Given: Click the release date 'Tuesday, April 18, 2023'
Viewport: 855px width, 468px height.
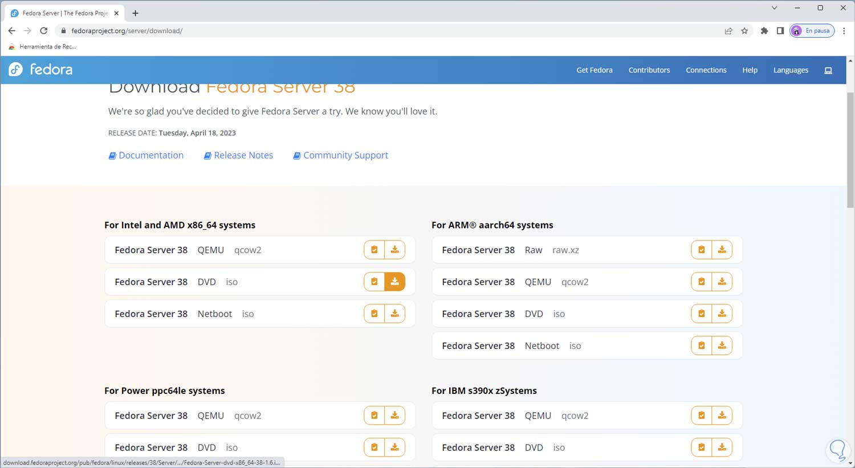Looking at the screenshot, I should (x=197, y=133).
